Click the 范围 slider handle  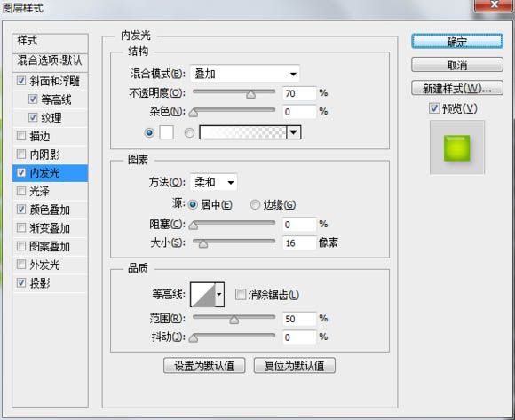(x=234, y=320)
